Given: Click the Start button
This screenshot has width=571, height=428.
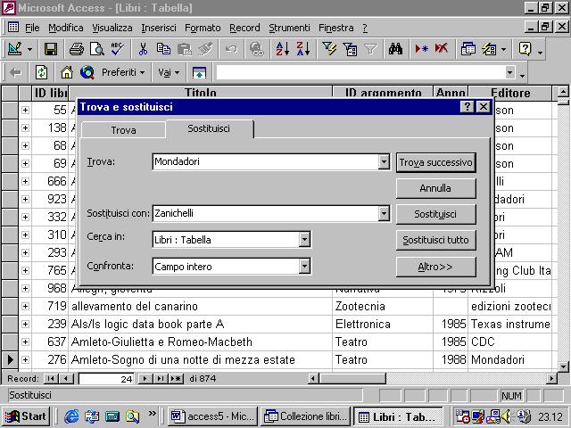Looking at the screenshot, I should coord(26,416).
